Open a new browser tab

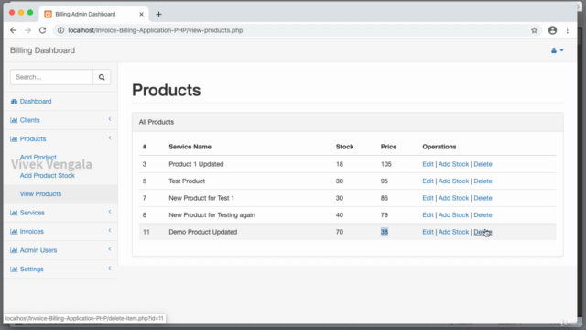click(158, 15)
